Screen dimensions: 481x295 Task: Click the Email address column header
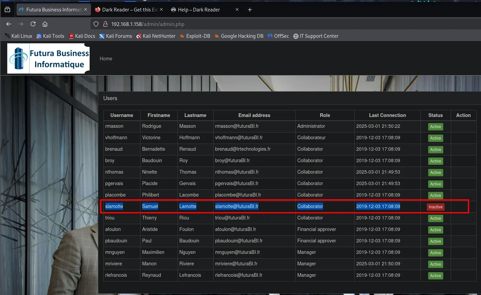click(254, 115)
